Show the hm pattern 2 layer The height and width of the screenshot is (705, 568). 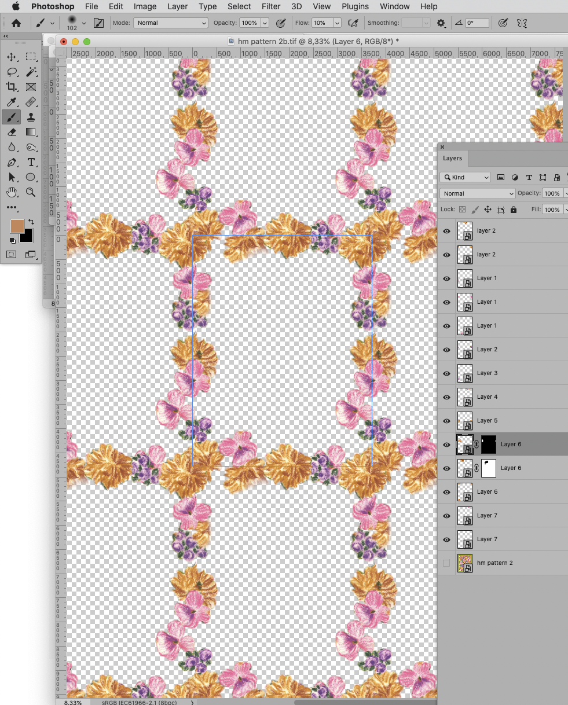click(446, 563)
